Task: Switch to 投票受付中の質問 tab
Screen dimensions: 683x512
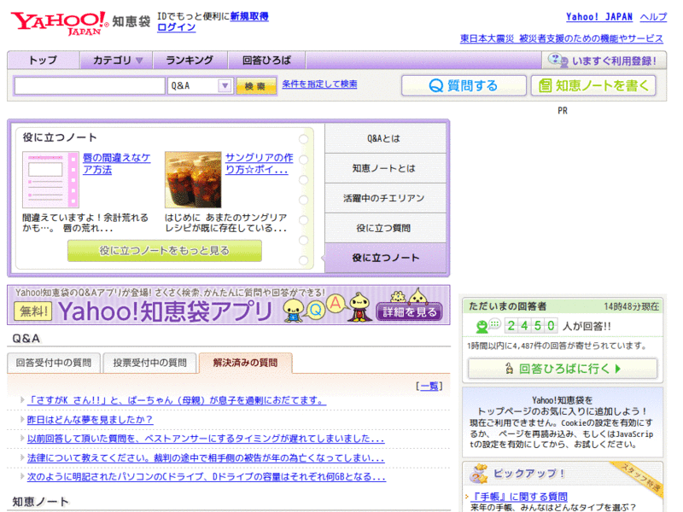Action: click(x=150, y=363)
